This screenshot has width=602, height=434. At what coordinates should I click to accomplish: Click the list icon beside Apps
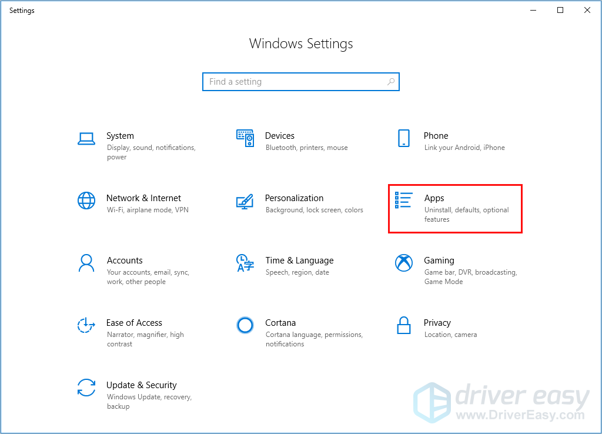click(404, 200)
